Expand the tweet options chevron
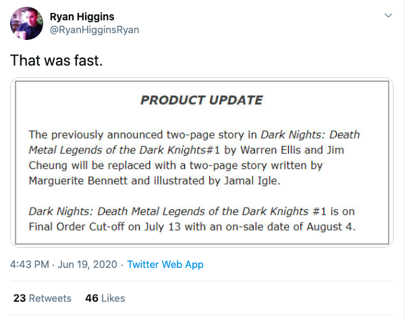Viewport: 405px width, 318px height. [x=388, y=15]
